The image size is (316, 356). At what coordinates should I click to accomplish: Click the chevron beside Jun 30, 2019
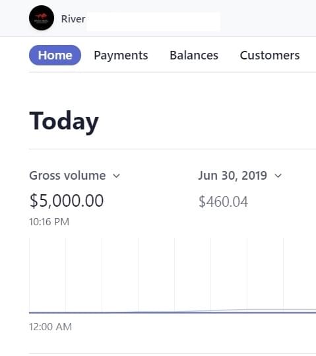tap(278, 176)
